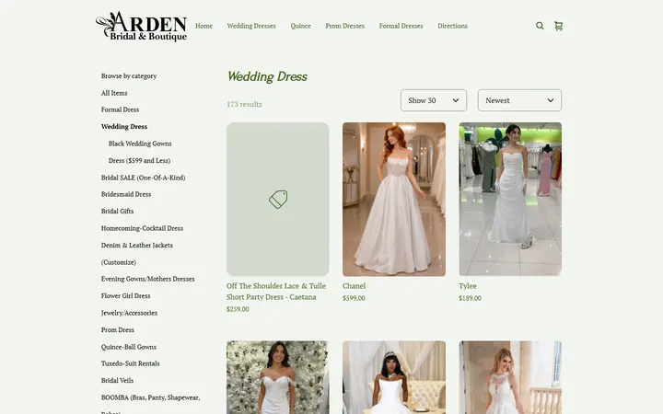Select Homecoming-Cocktail Dress category

[x=142, y=228]
